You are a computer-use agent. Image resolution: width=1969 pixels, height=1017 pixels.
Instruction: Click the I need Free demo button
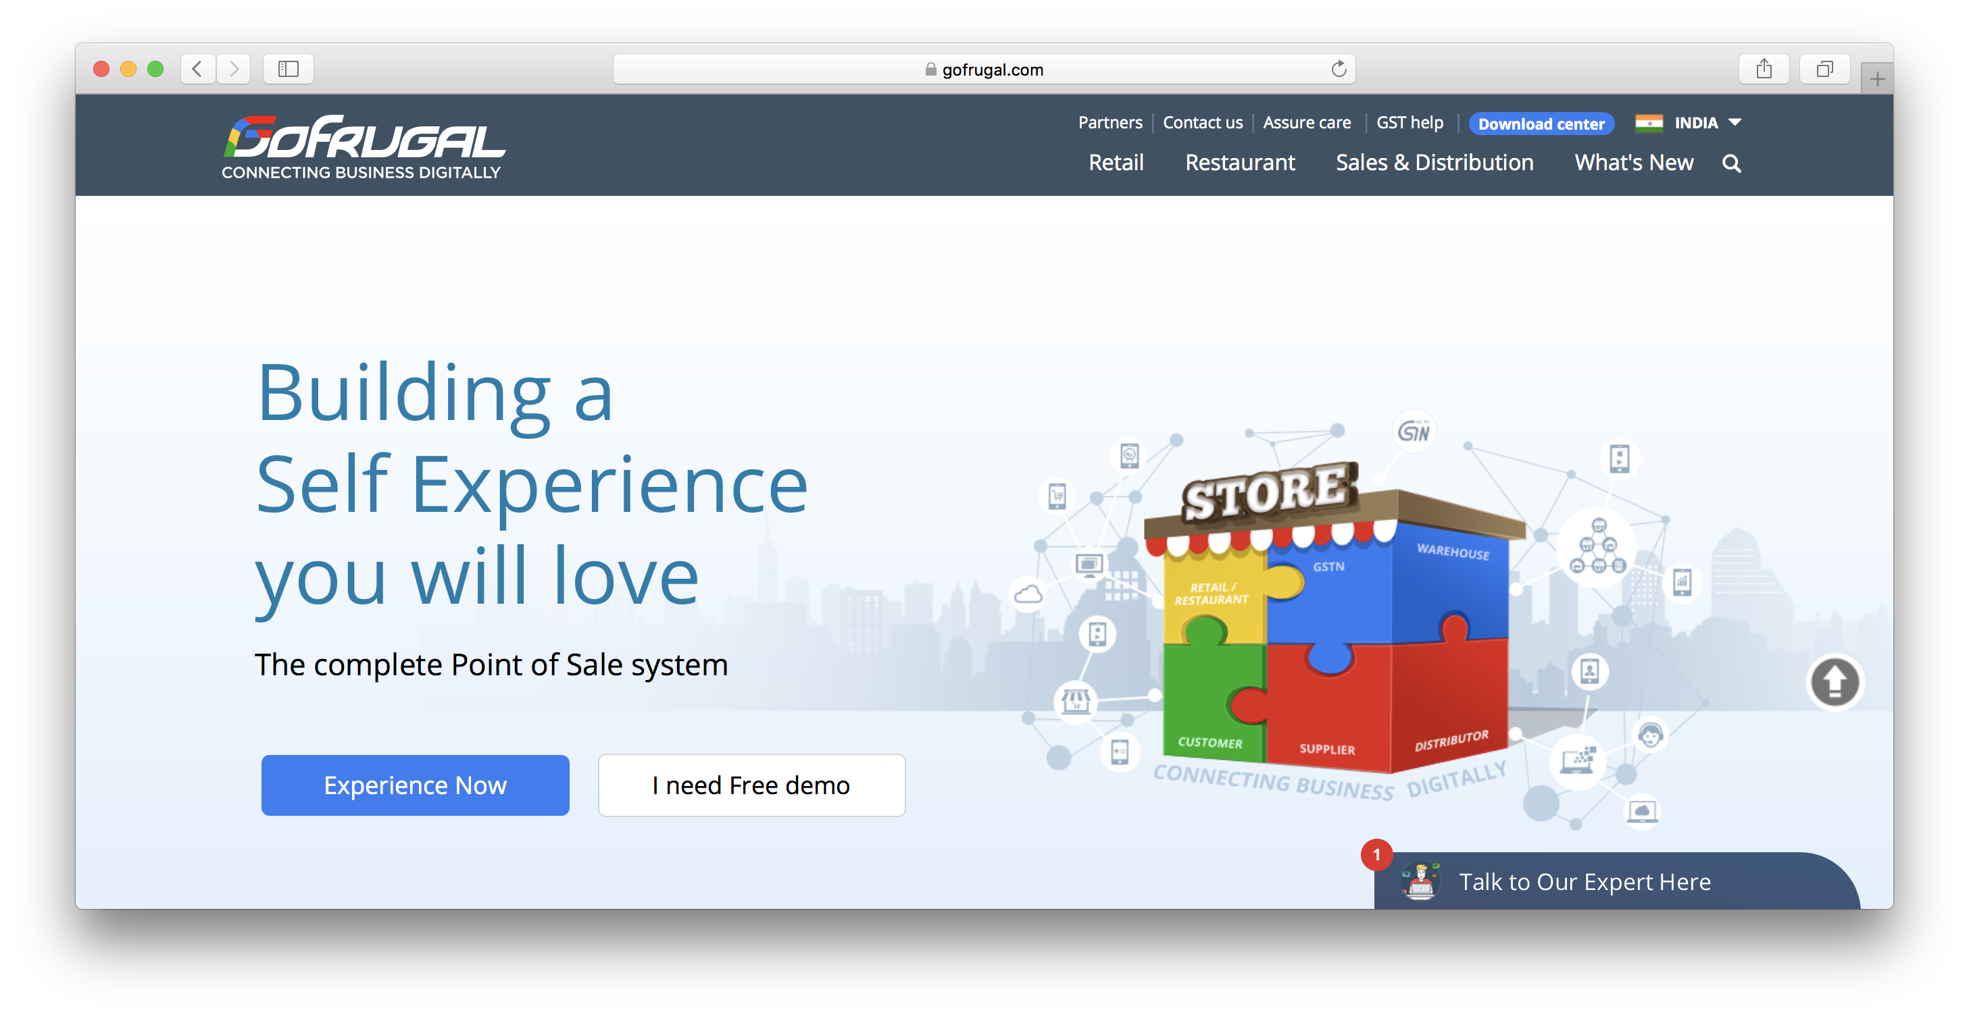pos(751,785)
